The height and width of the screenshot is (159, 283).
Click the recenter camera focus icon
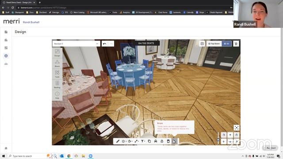pos(237,128)
